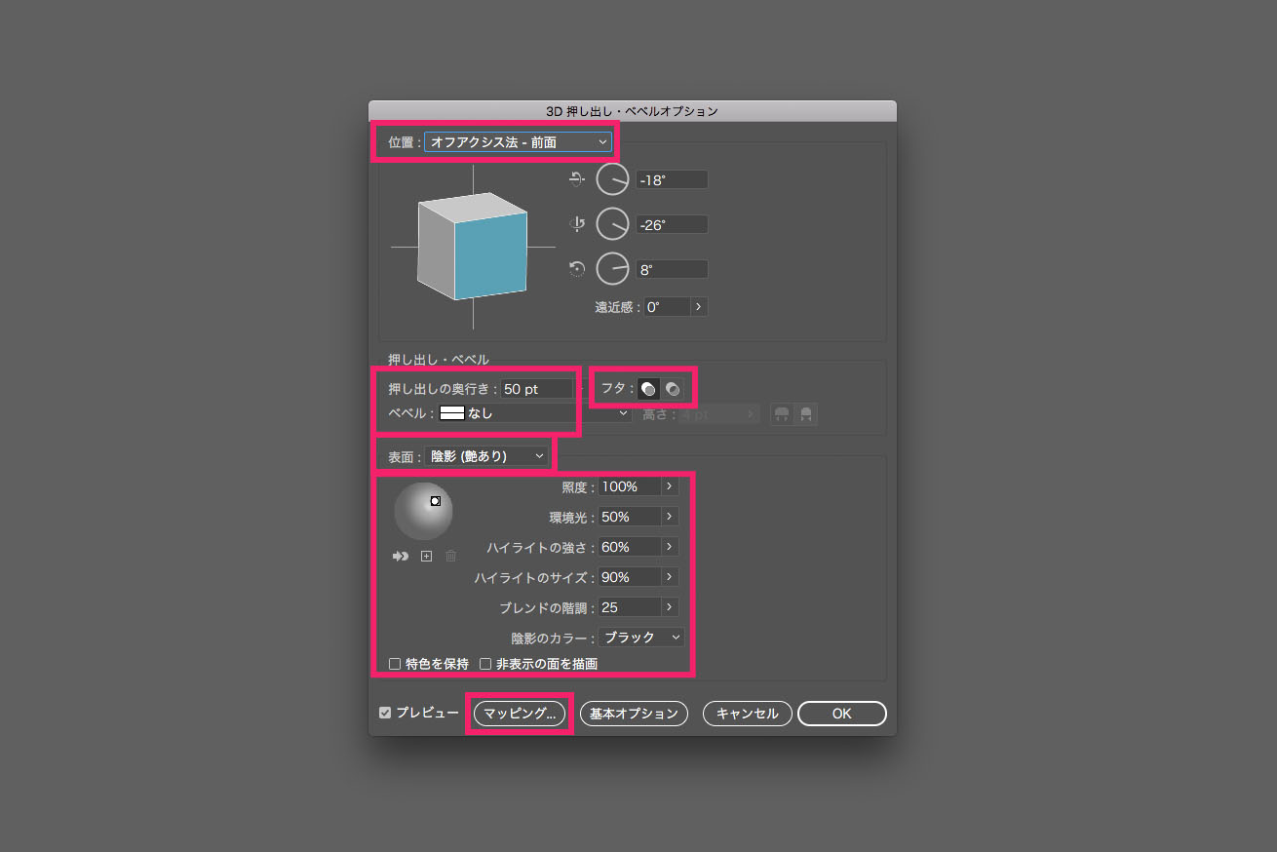Click the Y-axis rotation dial
The height and width of the screenshot is (852, 1277).
pyautogui.click(x=613, y=224)
